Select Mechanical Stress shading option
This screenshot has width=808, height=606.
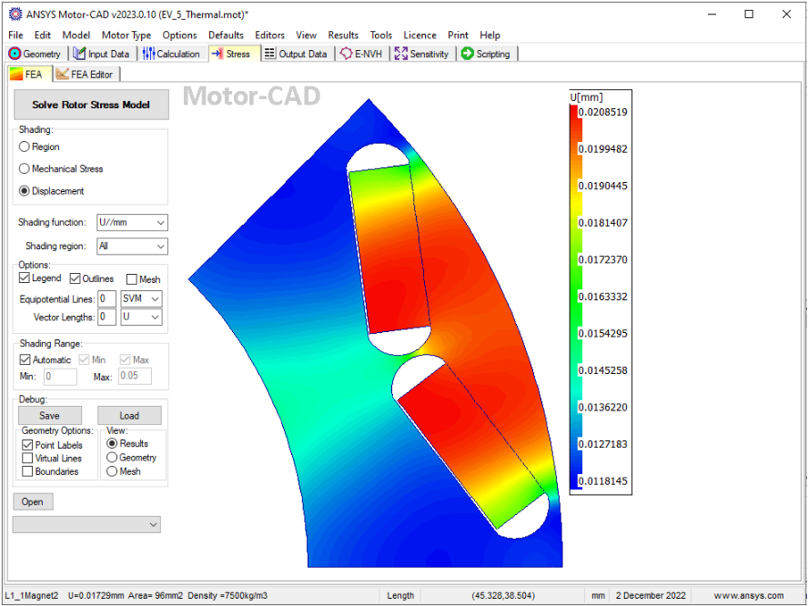tap(25, 168)
